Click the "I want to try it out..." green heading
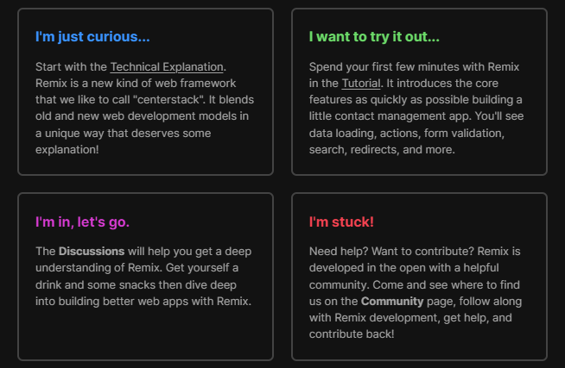 pyautogui.click(x=374, y=37)
